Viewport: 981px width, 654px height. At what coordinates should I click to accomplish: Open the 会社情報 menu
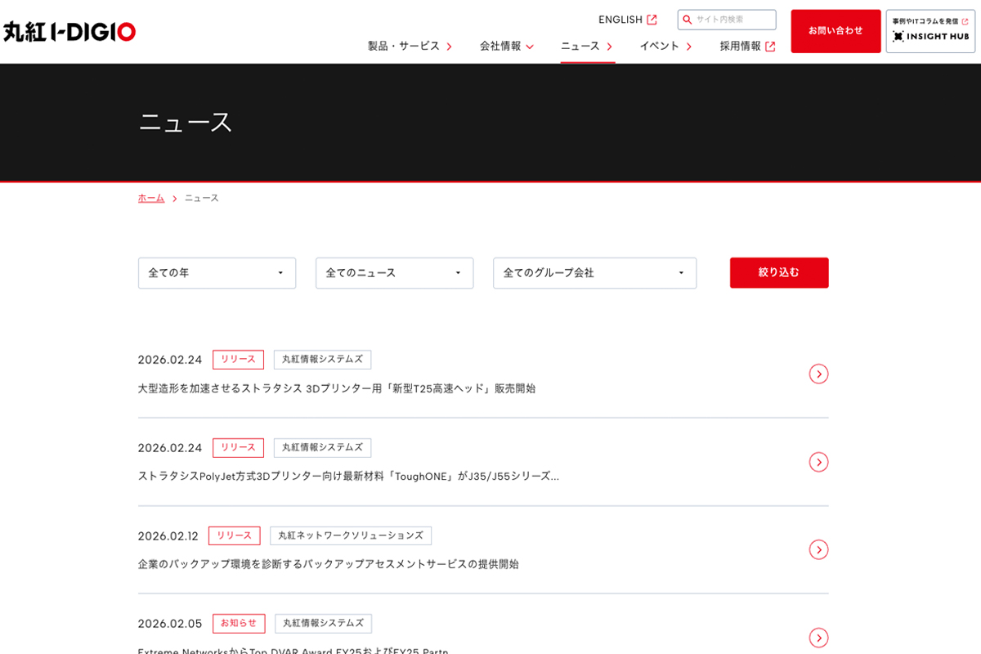pos(506,47)
